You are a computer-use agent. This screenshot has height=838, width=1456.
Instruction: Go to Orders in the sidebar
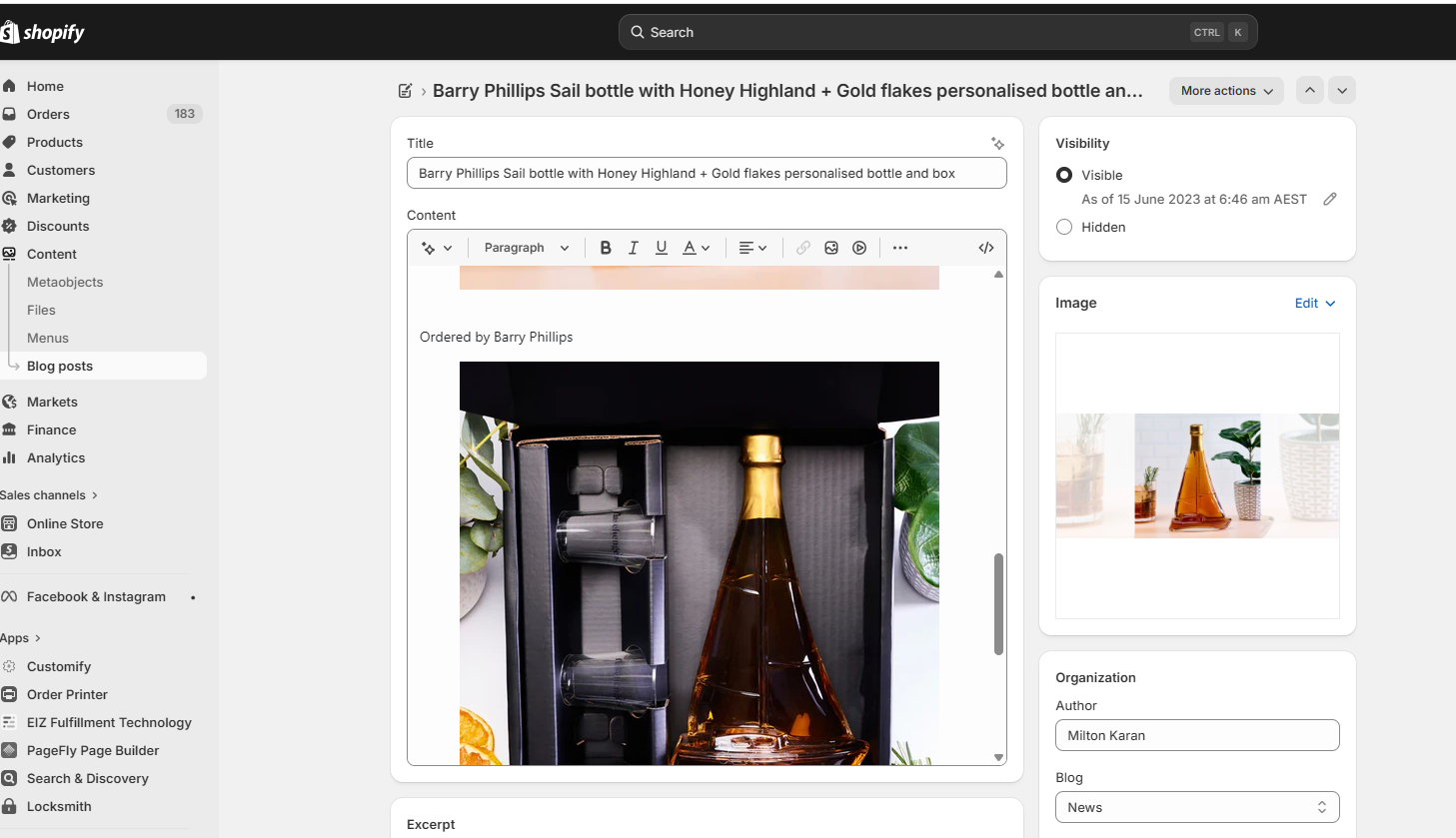[48, 114]
